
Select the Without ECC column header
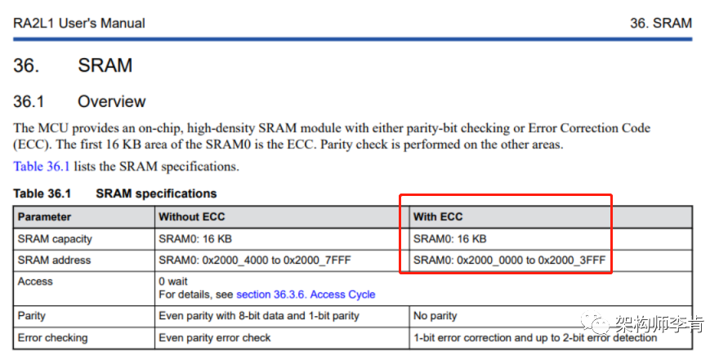193,217
